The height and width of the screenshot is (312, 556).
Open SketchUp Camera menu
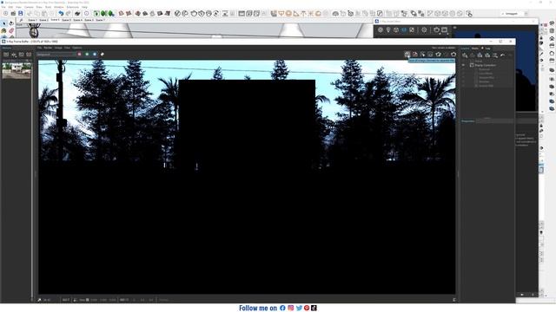(29, 7)
